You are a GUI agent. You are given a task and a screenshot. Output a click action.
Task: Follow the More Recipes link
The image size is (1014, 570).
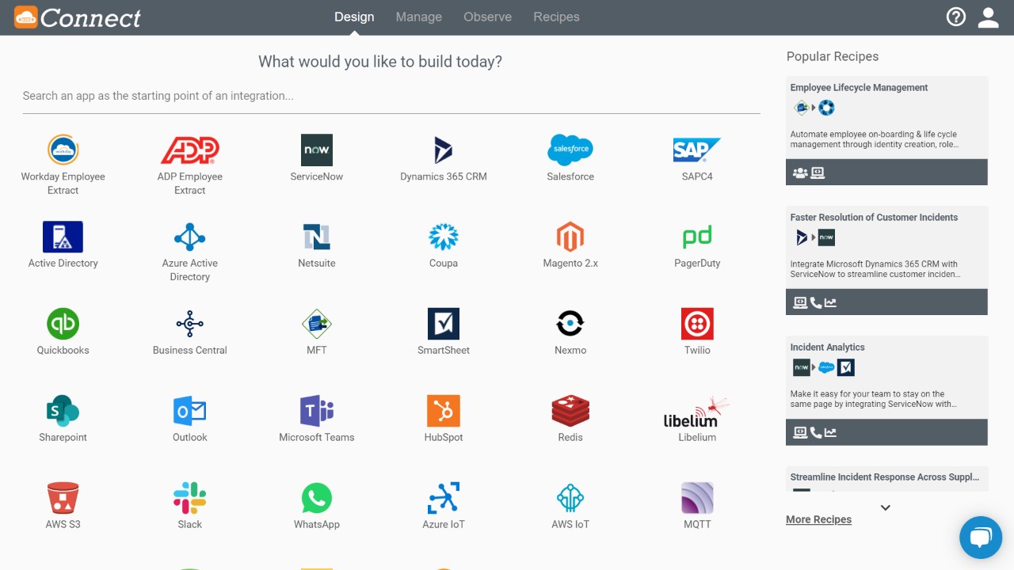[x=818, y=519]
